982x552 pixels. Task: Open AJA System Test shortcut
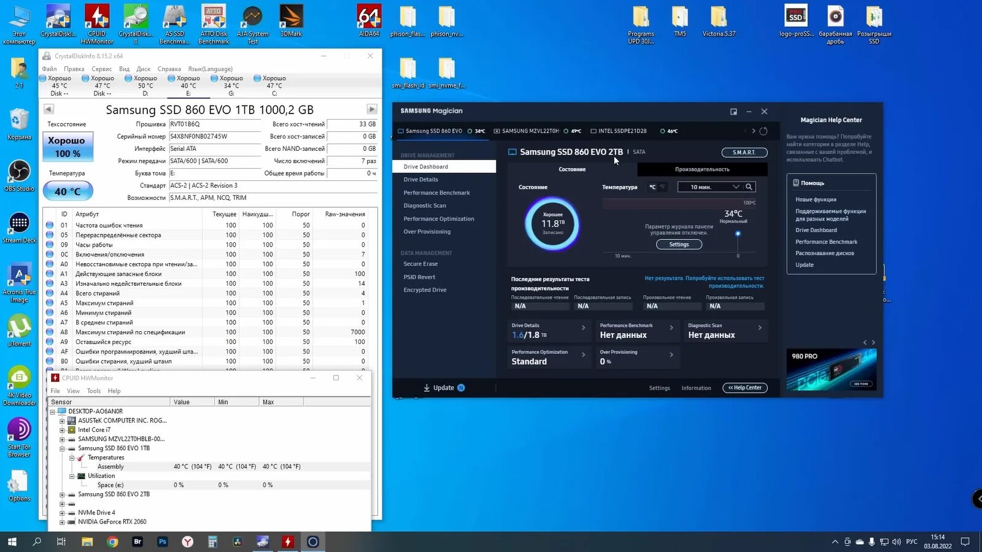[252, 25]
